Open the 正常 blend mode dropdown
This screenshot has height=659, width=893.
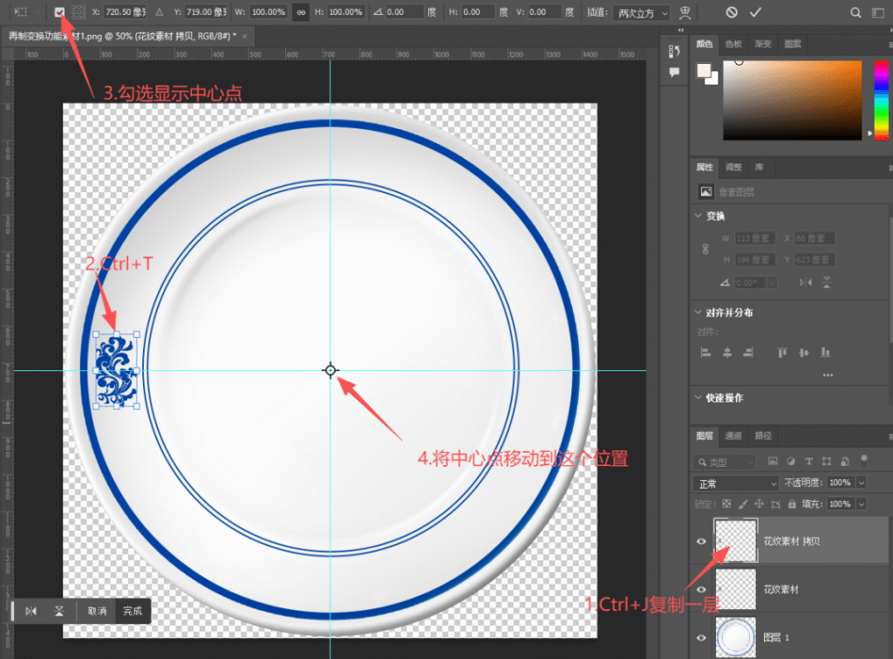pyautogui.click(x=736, y=484)
